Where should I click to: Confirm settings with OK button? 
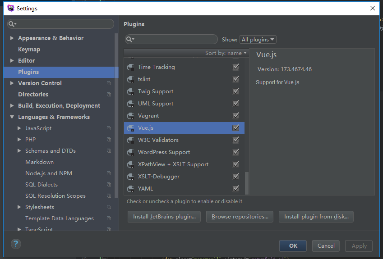(293, 246)
